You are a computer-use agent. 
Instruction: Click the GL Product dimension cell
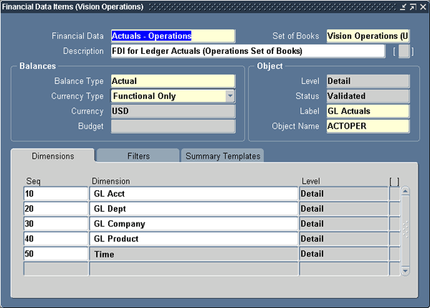click(193, 239)
